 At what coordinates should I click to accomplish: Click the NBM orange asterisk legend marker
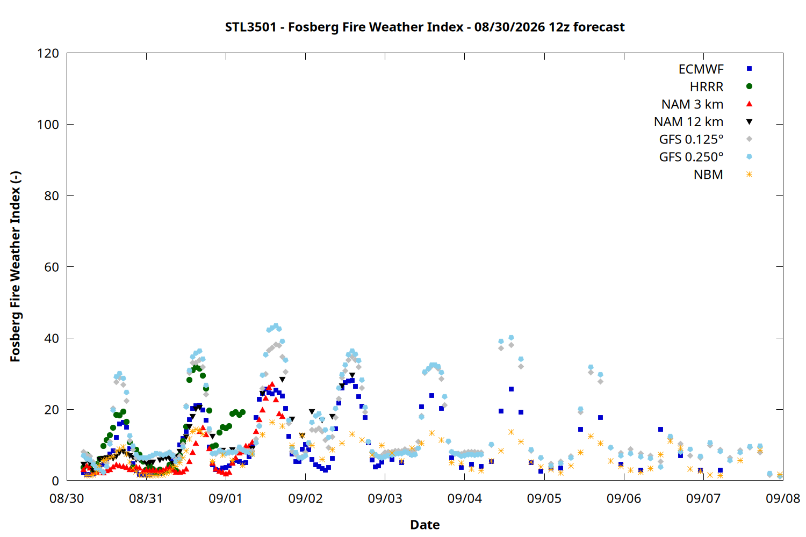click(749, 175)
